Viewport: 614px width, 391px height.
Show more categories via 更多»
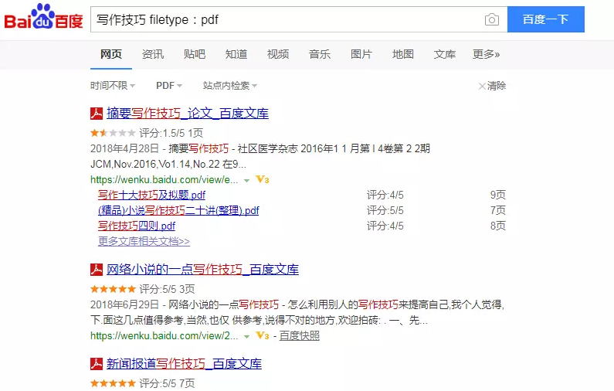[486, 54]
